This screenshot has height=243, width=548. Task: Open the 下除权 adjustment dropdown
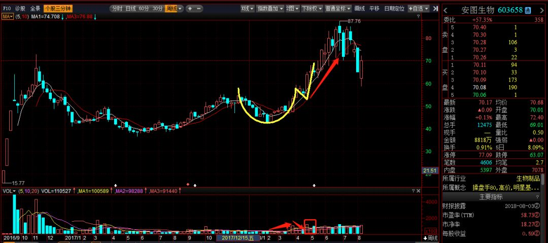pos(312,9)
